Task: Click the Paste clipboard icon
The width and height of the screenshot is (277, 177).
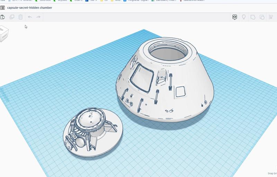Action: (2, 17)
